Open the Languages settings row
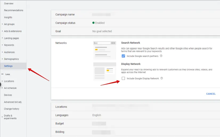This screenshot has width=220, height=137. coord(136,115)
